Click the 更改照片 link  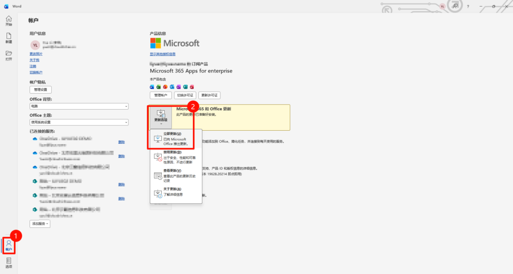tap(36, 54)
